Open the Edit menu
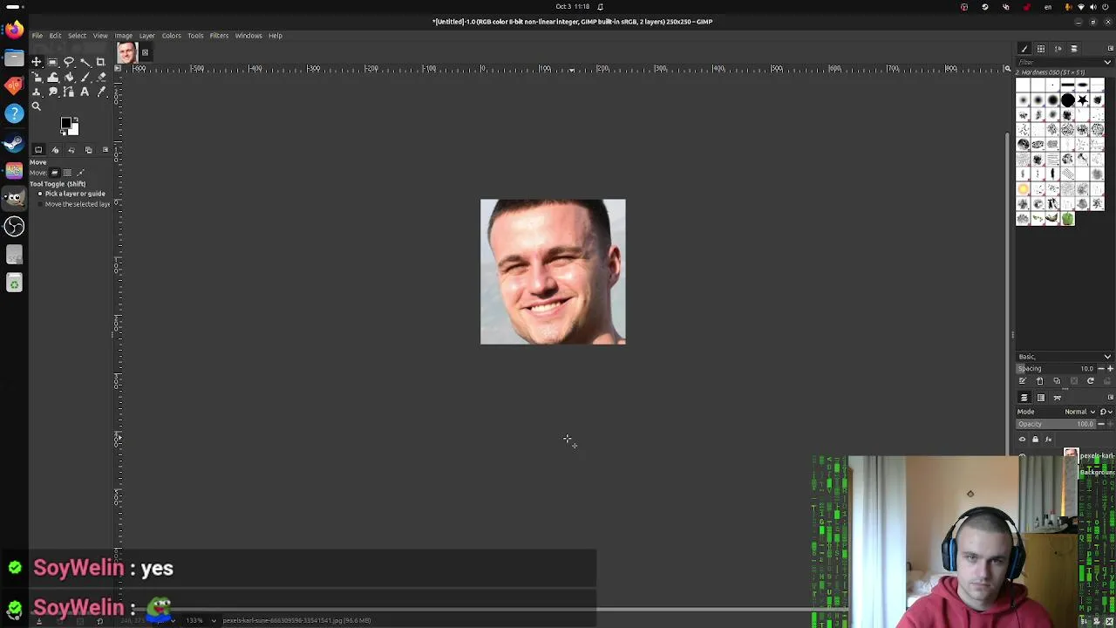 pos(55,36)
